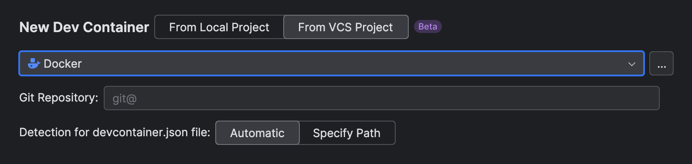The height and width of the screenshot is (164, 692).
Task: Click empty space right of Specify Path
Action: point(540,133)
